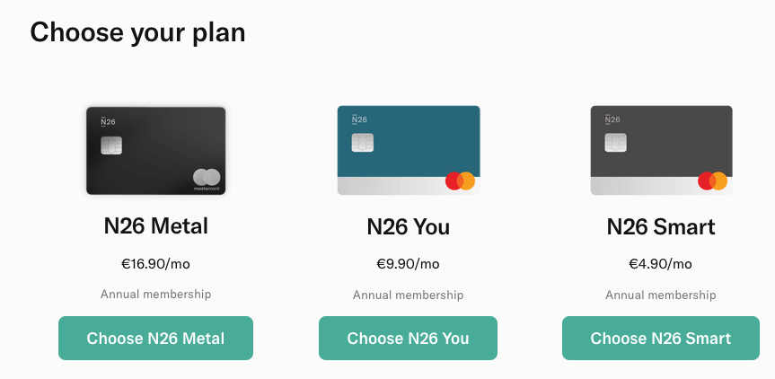Click the N26 Smart plan title
The height and width of the screenshot is (379, 775).
(x=661, y=227)
